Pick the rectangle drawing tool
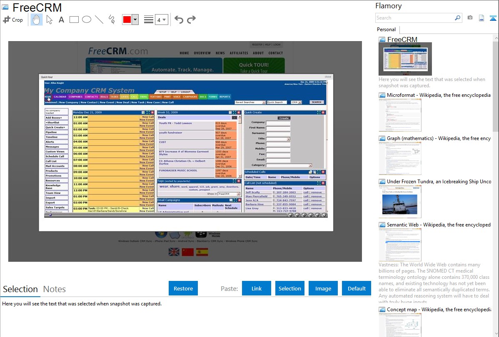499x337 pixels. pos(74,20)
